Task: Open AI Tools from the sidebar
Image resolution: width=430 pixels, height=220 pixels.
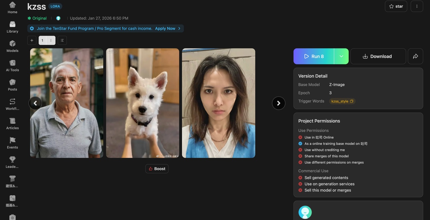Action: pyautogui.click(x=12, y=65)
